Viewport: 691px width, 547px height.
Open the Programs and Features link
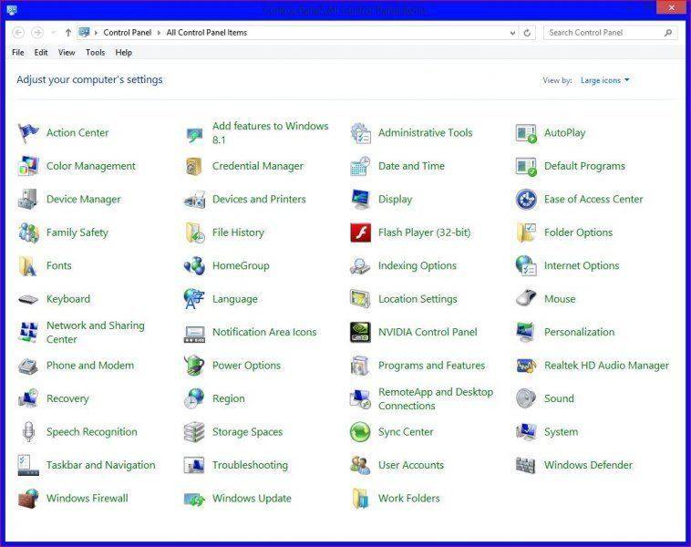click(x=431, y=366)
